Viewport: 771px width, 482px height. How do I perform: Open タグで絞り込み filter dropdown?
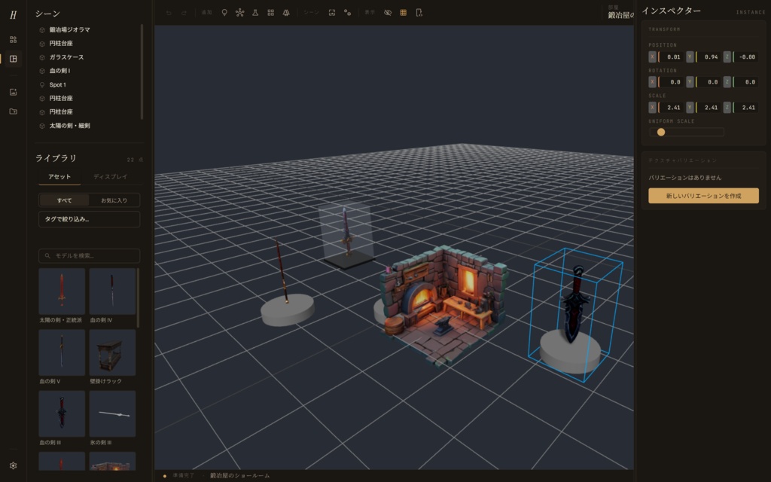coord(89,219)
